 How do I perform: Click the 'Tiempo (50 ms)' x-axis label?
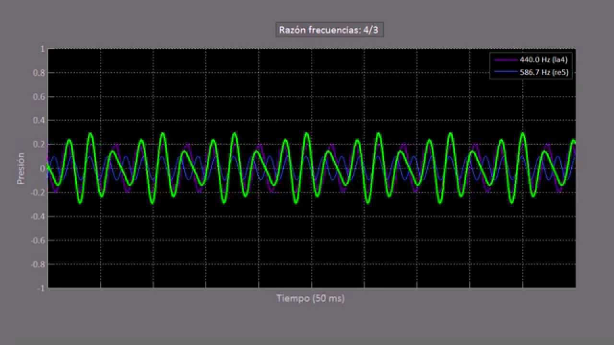tap(311, 298)
